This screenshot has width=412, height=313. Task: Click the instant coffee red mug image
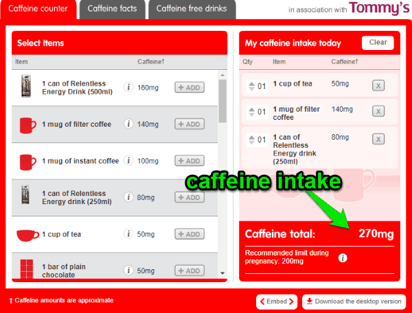pyautogui.click(x=27, y=162)
